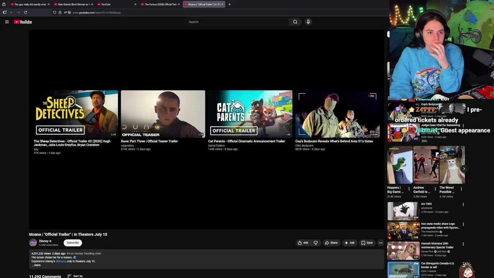This screenshot has height=278, width=494.
Task: Play Cop's Bodycam Area 51 thumbnail
Action: tap(337, 114)
